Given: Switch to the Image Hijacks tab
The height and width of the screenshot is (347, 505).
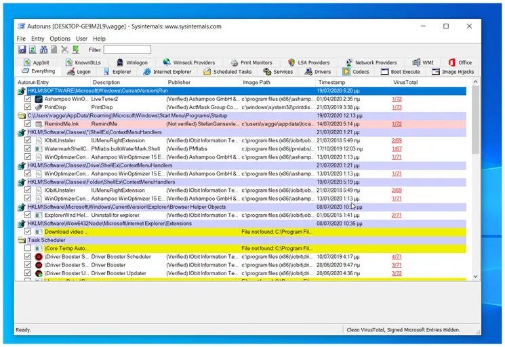Looking at the screenshot, I should [453, 72].
